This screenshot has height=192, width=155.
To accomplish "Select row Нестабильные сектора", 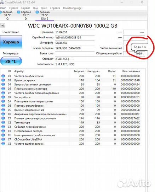I will tap(71, 131).
